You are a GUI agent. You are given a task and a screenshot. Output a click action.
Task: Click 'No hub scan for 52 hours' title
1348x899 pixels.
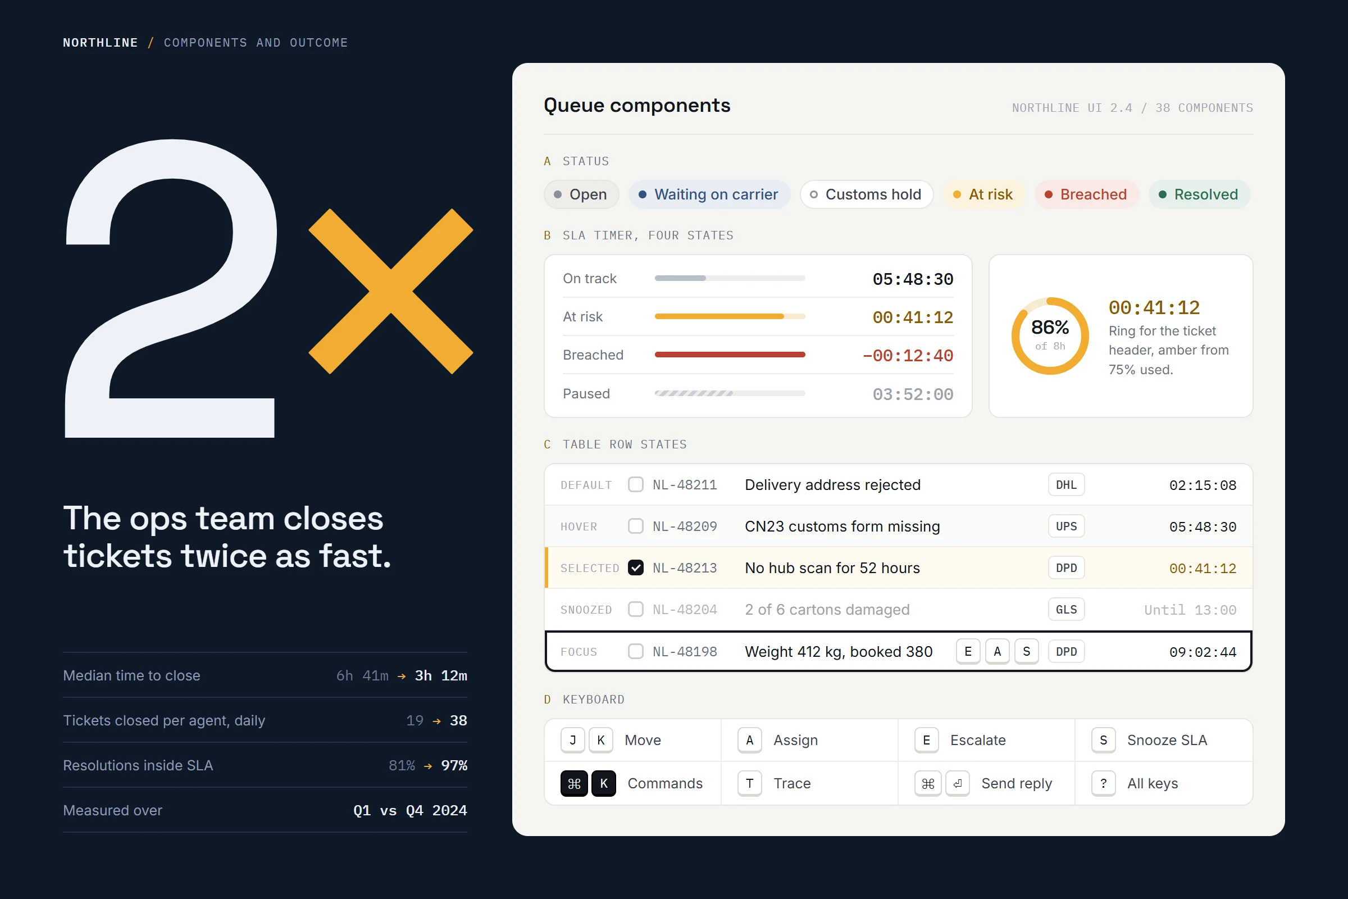[x=832, y=567]
